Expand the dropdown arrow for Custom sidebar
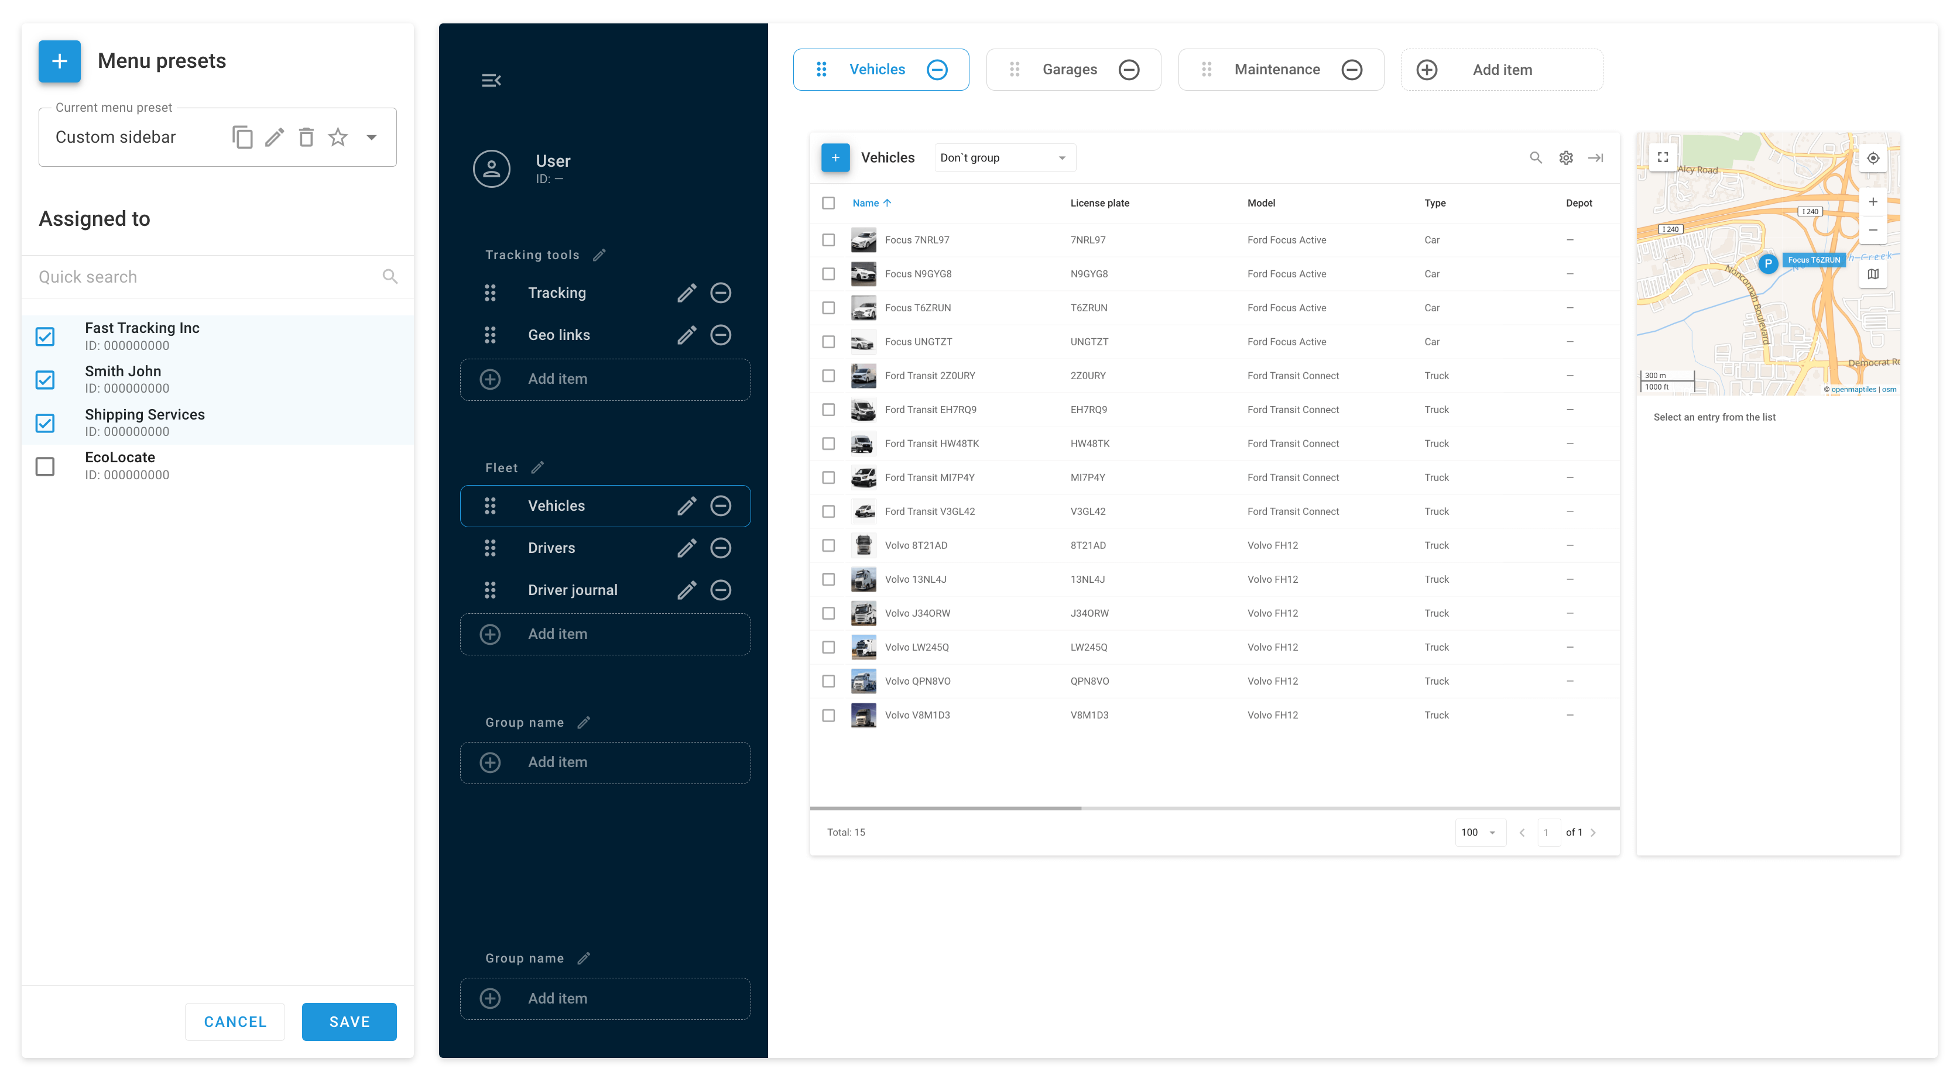The width and height of the screenshot is (1960, 1079). point(374,137)
